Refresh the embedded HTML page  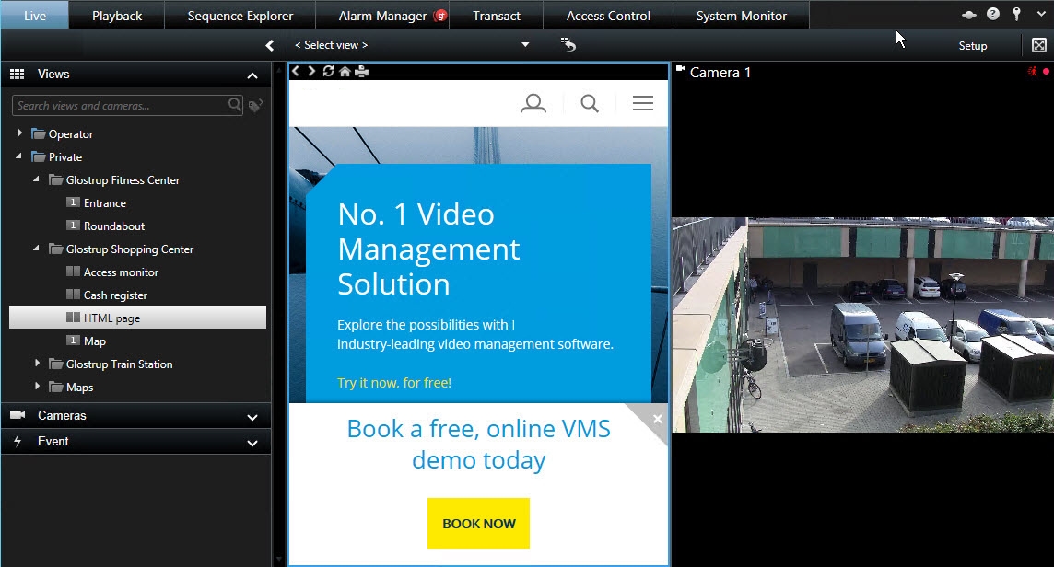(328, 72)
